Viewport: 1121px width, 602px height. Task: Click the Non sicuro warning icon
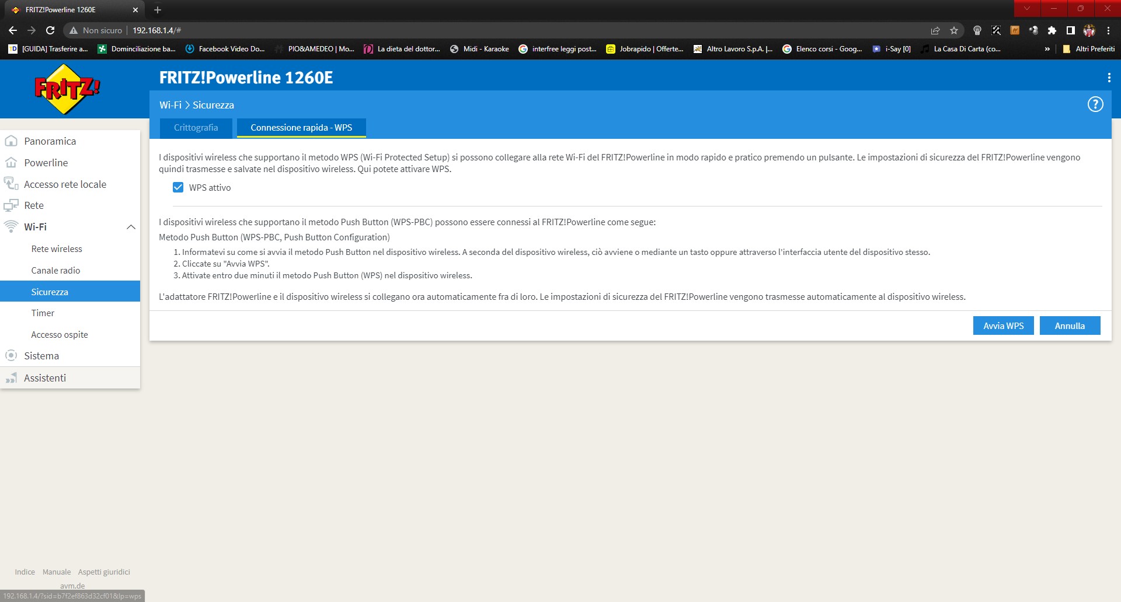pos(74,30)
